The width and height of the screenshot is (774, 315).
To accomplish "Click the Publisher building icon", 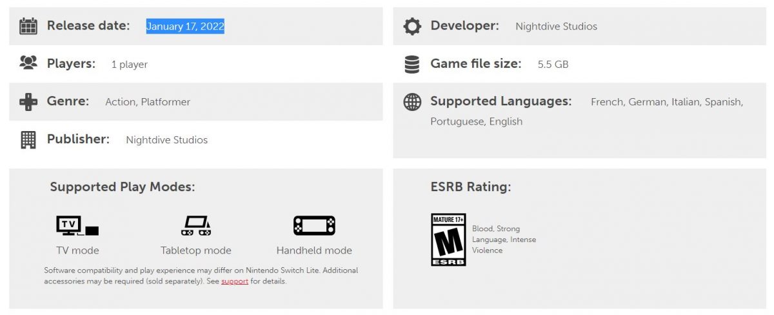I will click(x=28, y=139).
